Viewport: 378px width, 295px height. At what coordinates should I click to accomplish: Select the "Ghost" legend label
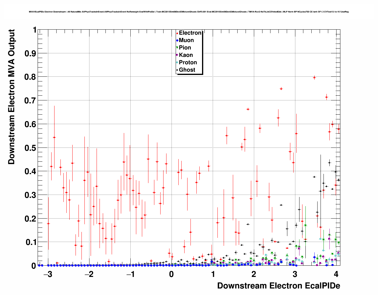click(187, 70)
